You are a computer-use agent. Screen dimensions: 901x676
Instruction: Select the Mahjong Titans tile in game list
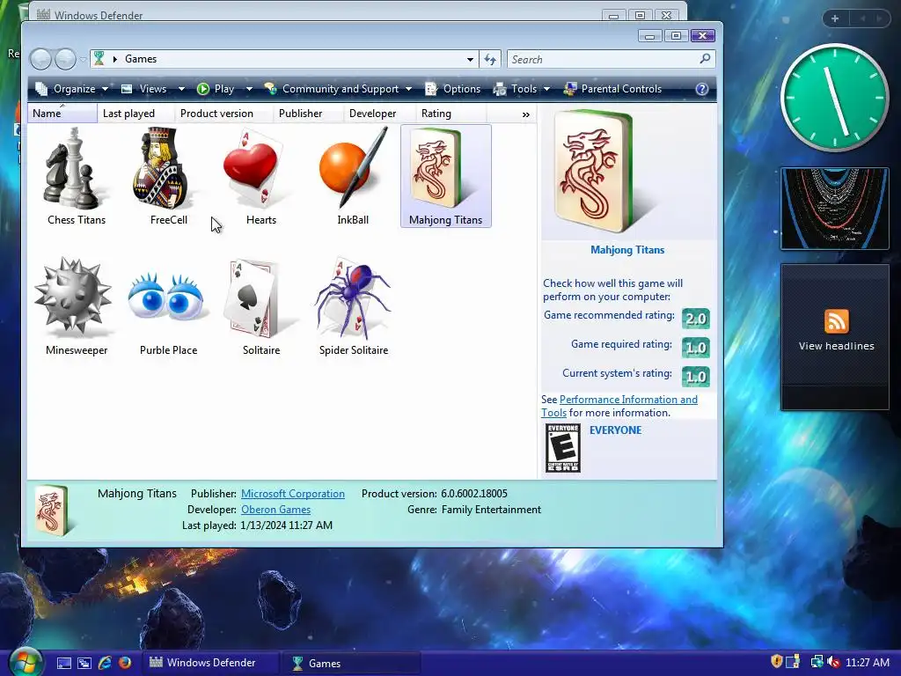pos(445,176)
